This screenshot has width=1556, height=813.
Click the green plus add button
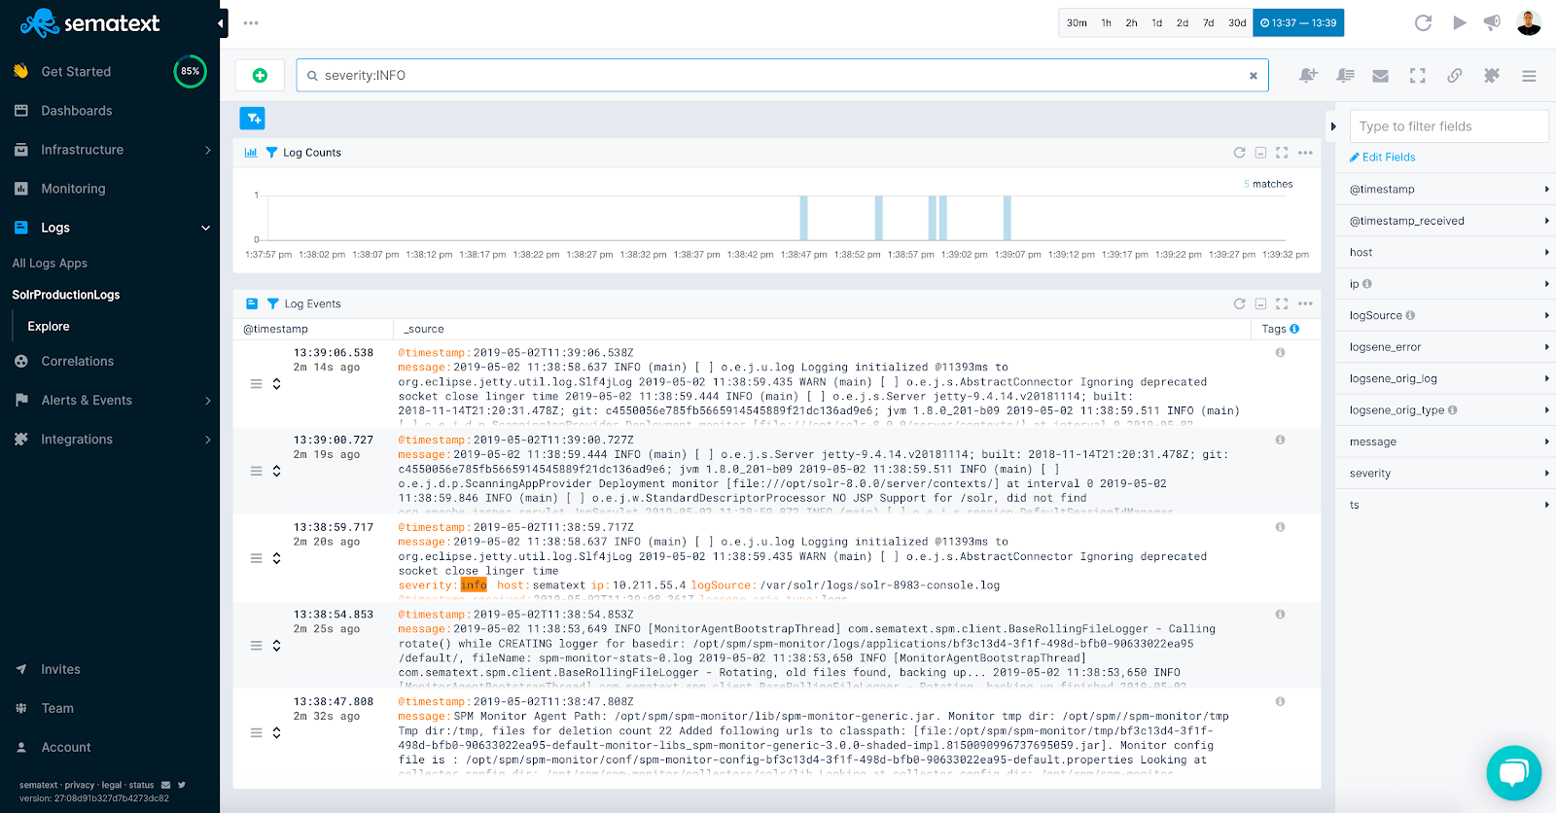(260, 75)
